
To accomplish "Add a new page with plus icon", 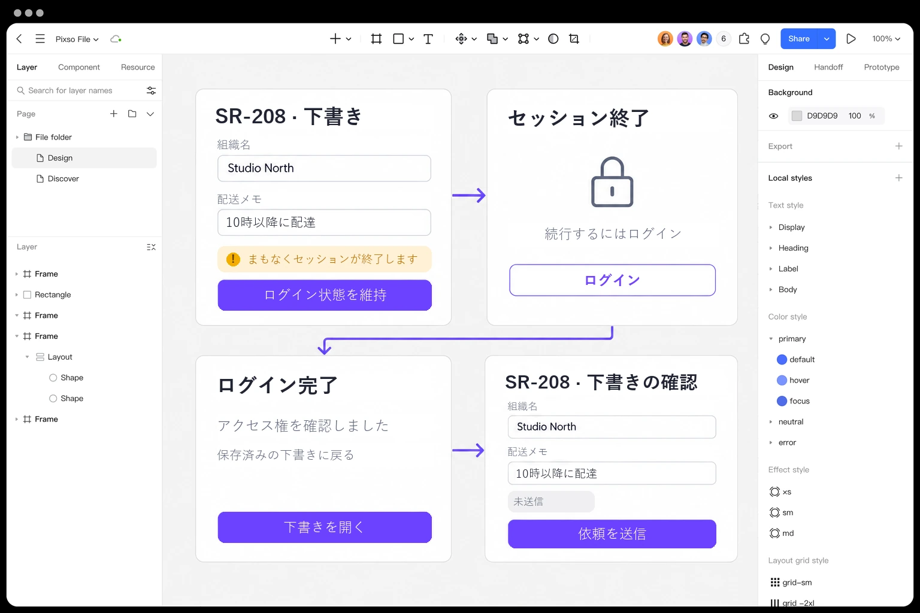I will pos(114,114).
